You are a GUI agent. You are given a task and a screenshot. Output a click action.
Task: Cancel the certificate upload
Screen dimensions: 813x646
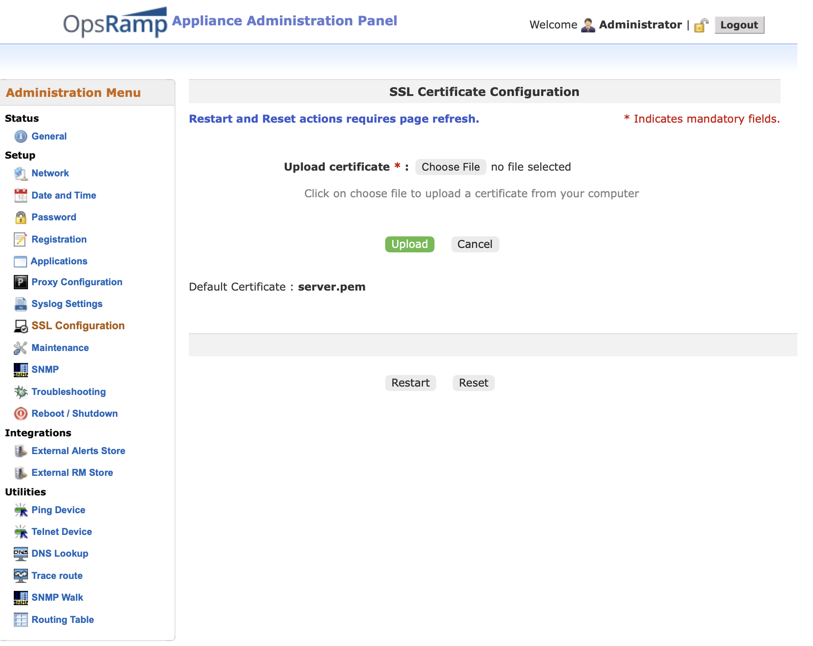(x=474, y=244)
